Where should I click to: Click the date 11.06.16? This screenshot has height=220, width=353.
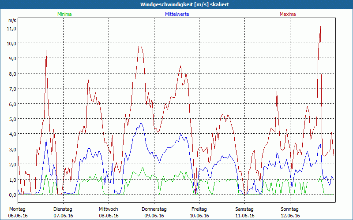pos(245,216)
